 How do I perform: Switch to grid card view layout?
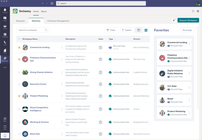(x=146, y=30)
